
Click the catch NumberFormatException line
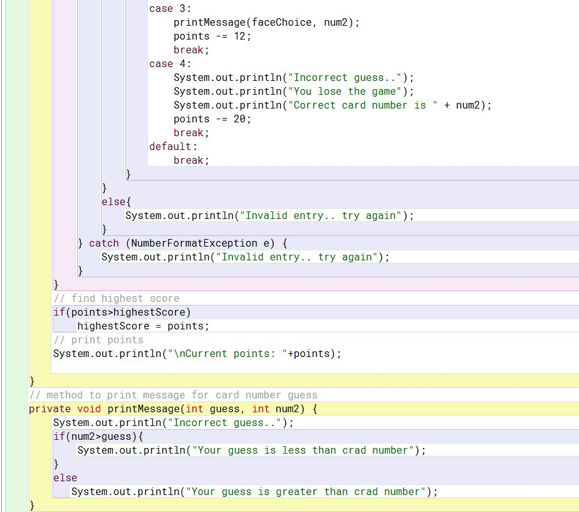[182, 243]
